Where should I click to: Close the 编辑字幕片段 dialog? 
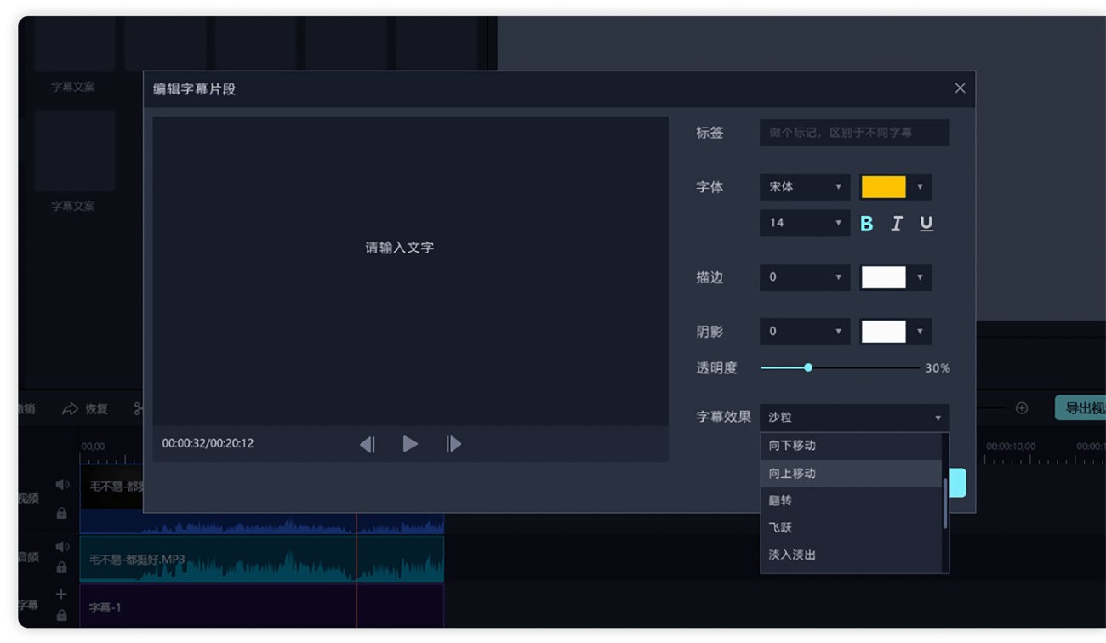coord(960,88)
